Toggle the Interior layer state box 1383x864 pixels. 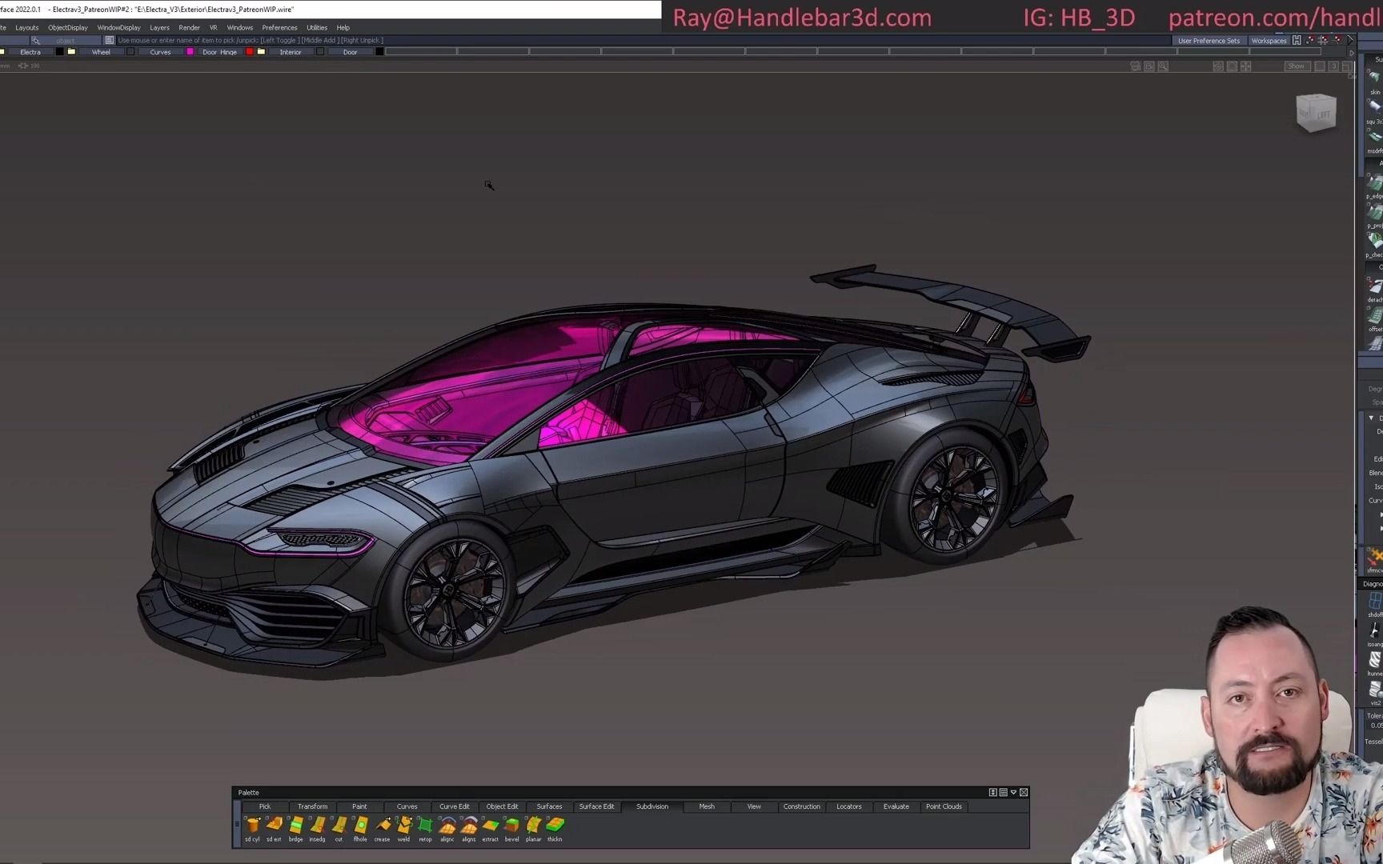(319, 51)
